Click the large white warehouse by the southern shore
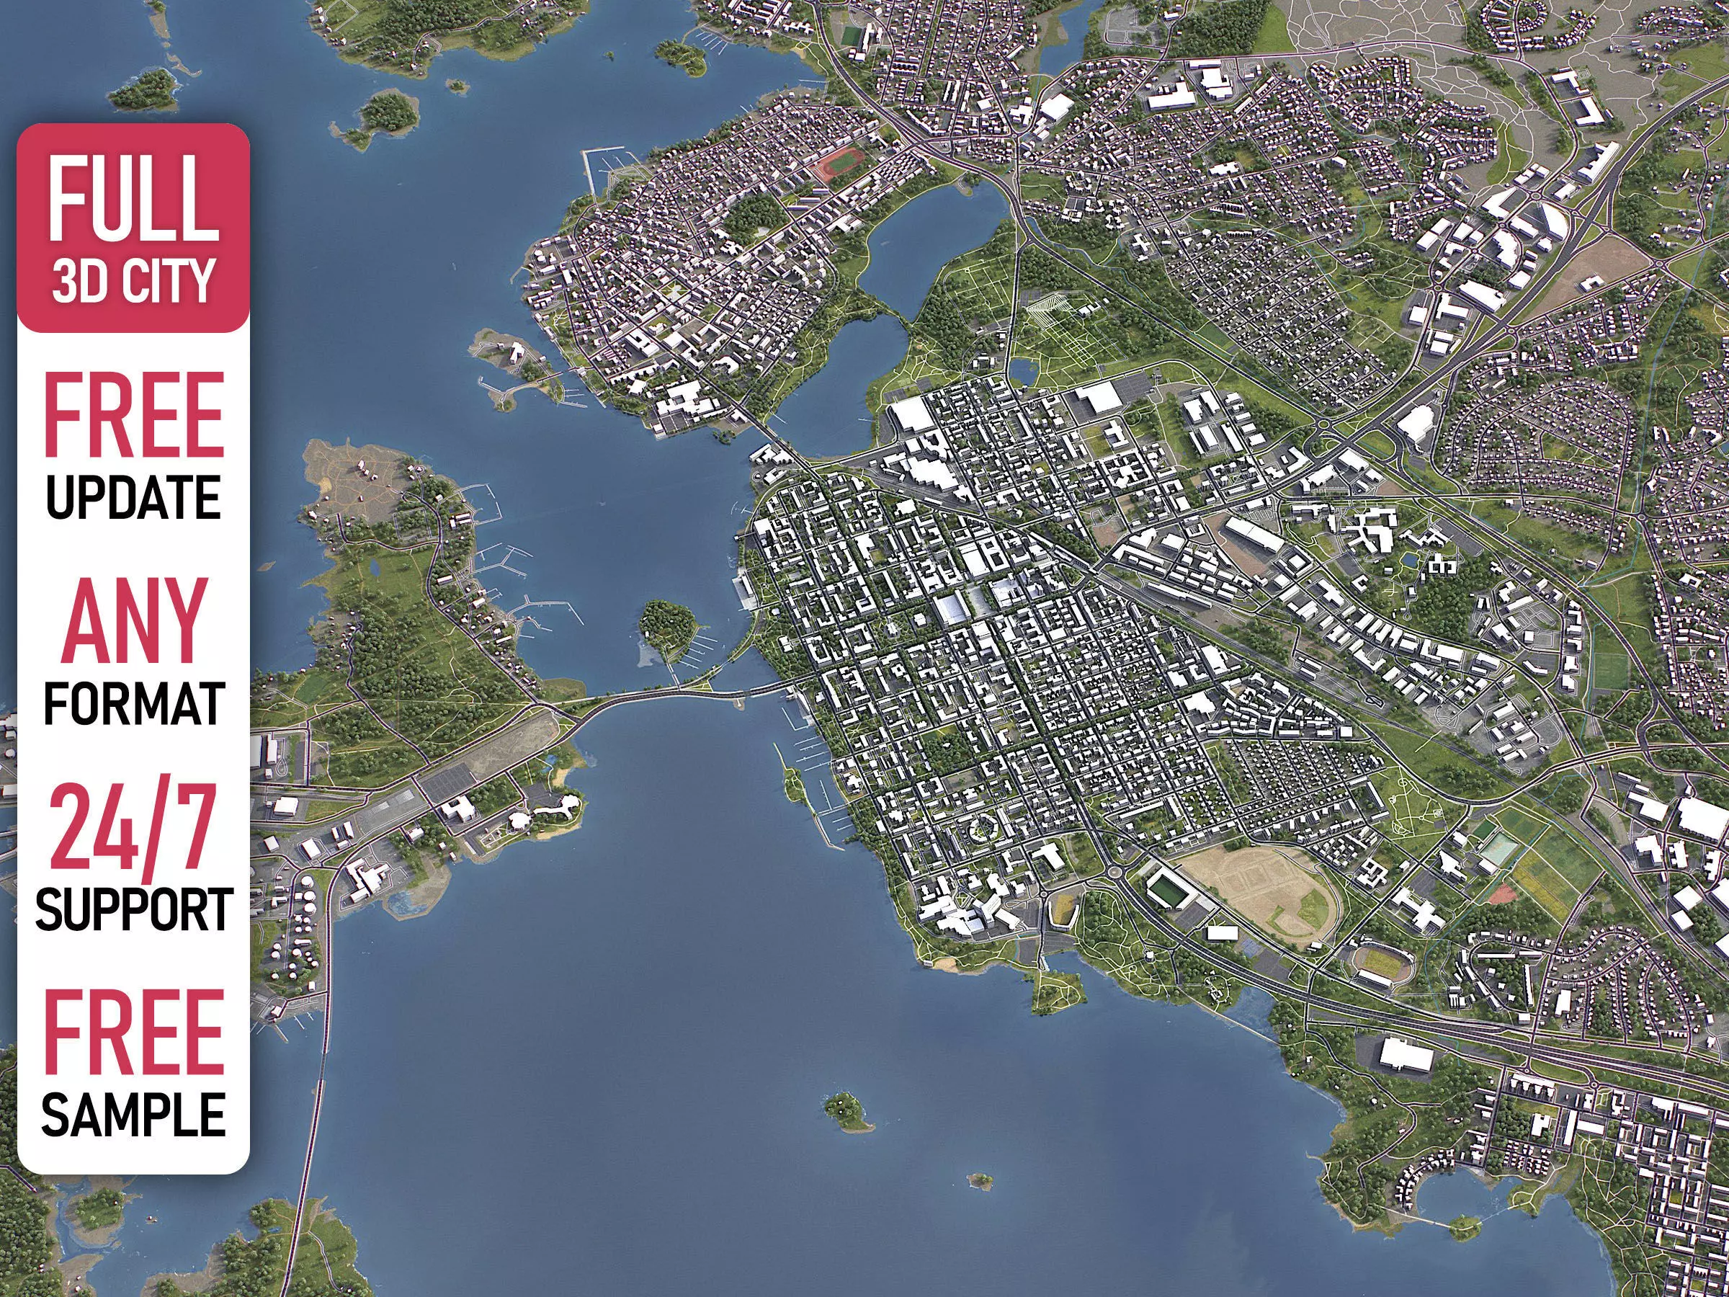1729x1297 pixels. click(x=1406, y=1055)
